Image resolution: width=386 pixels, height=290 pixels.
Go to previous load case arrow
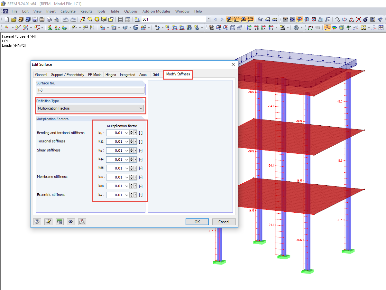pyautogui.click(x=215, y=19)
